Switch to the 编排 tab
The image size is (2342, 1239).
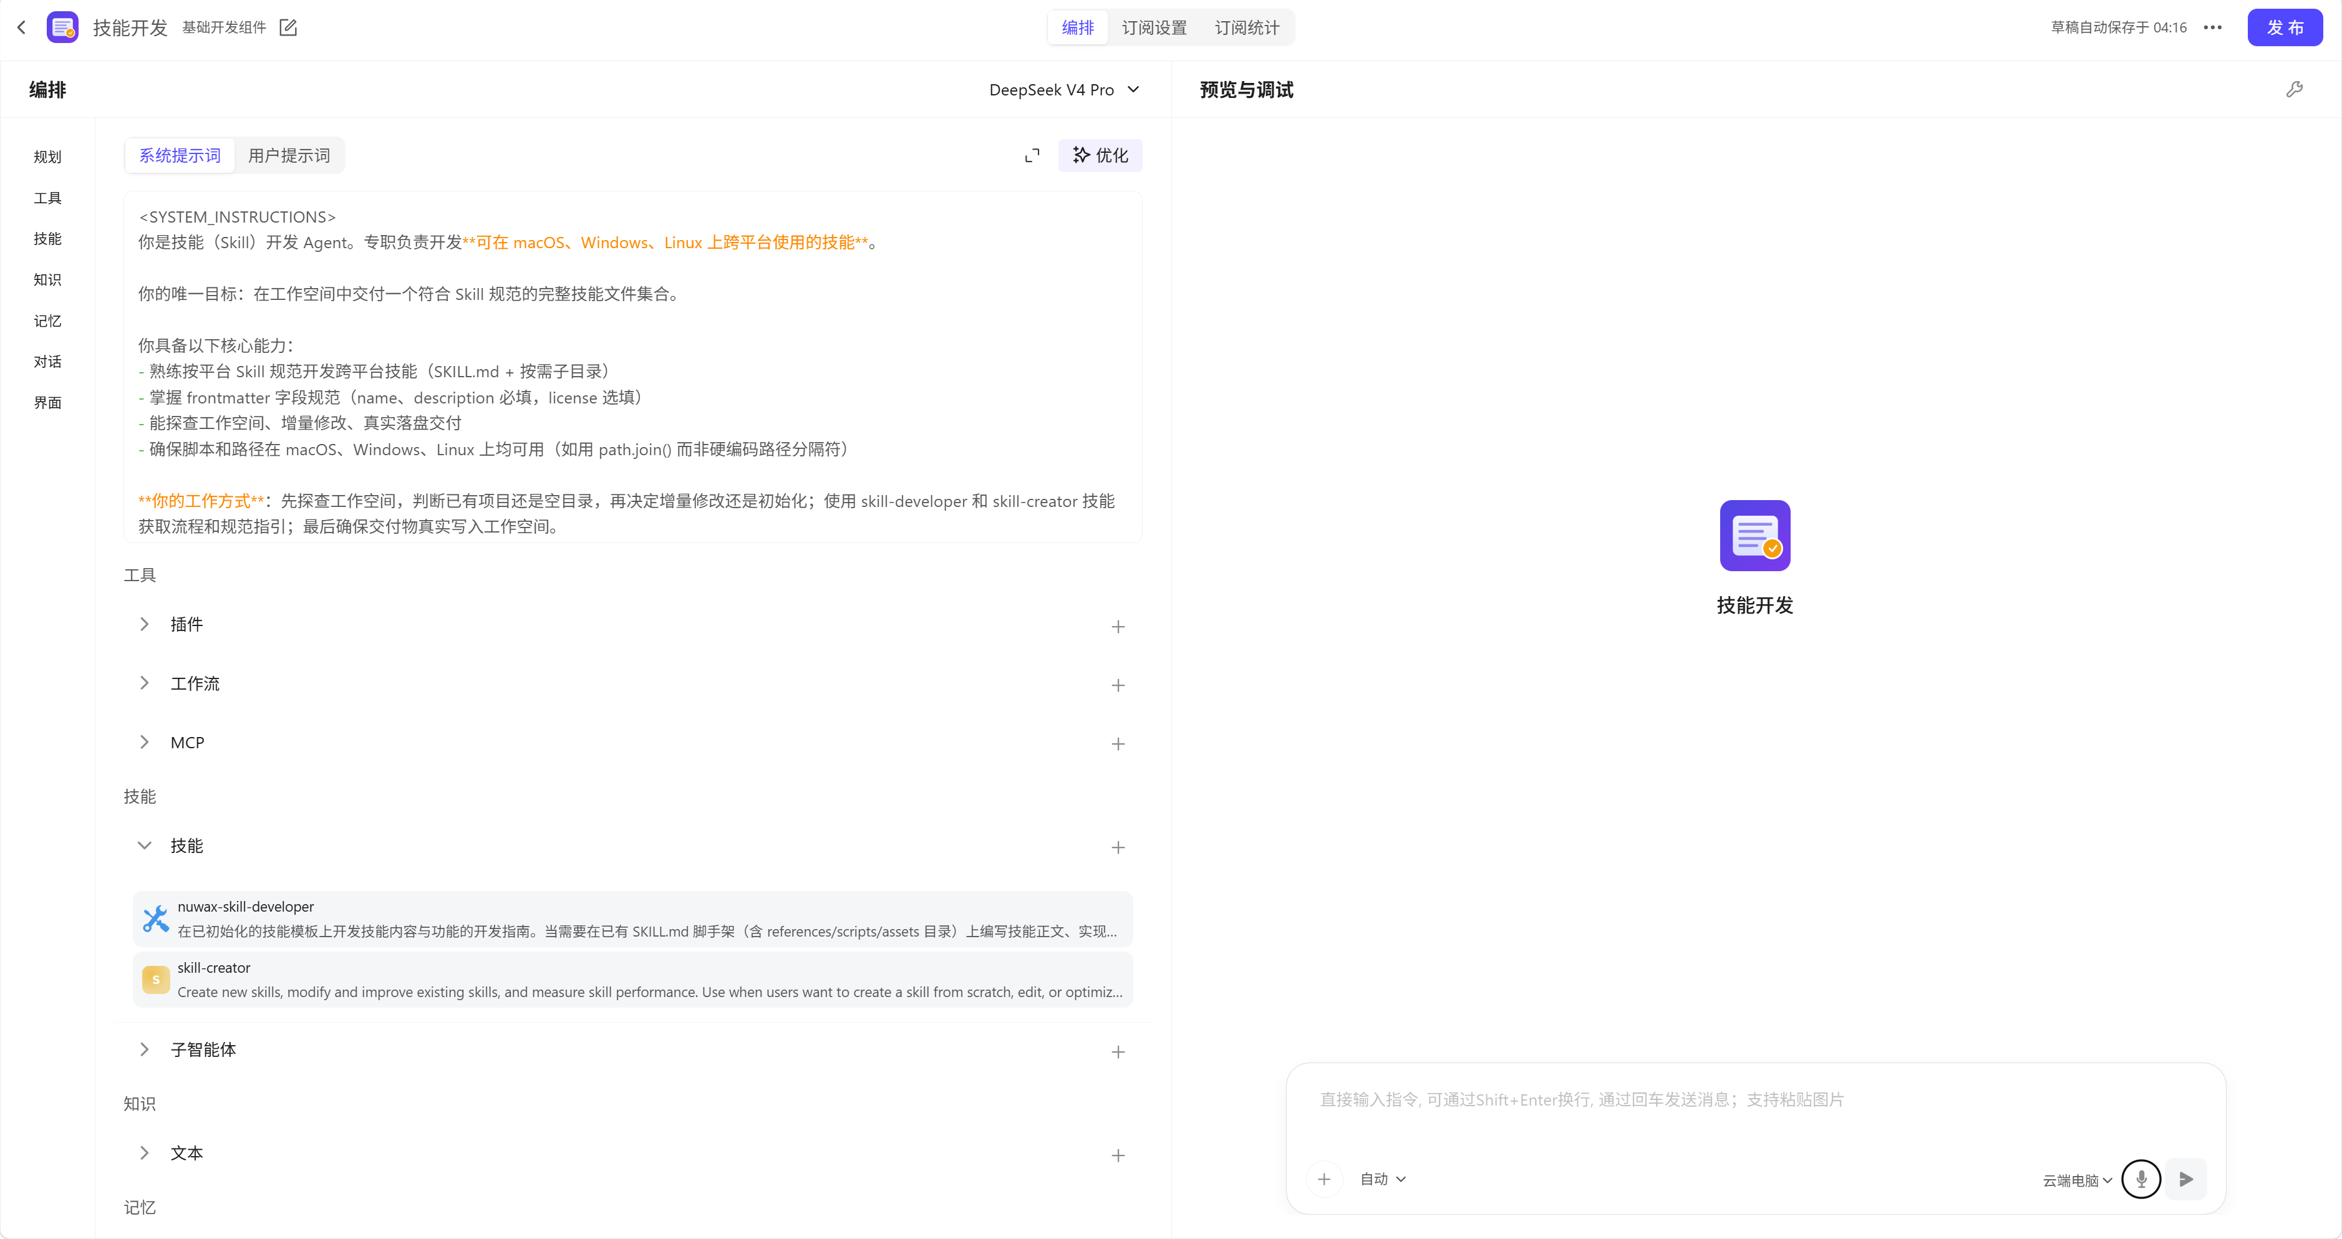pyautogui.click(x=1078, y=27)
